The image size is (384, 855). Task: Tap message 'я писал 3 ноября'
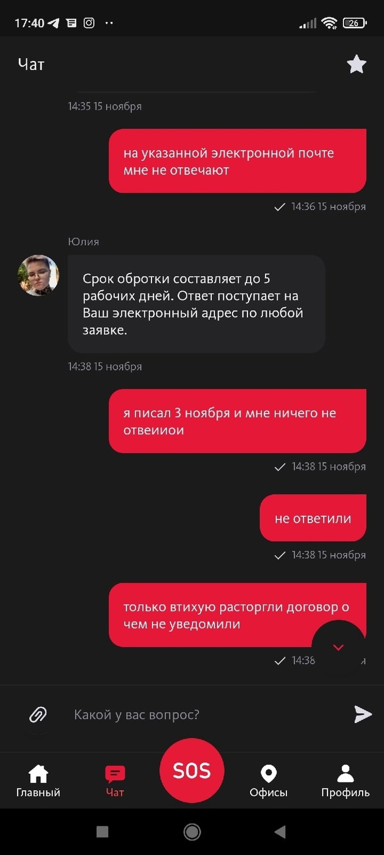pyautogui.click(x=238, y=421)
